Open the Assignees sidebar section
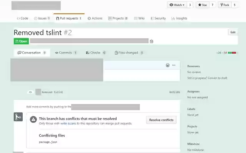 193,91
